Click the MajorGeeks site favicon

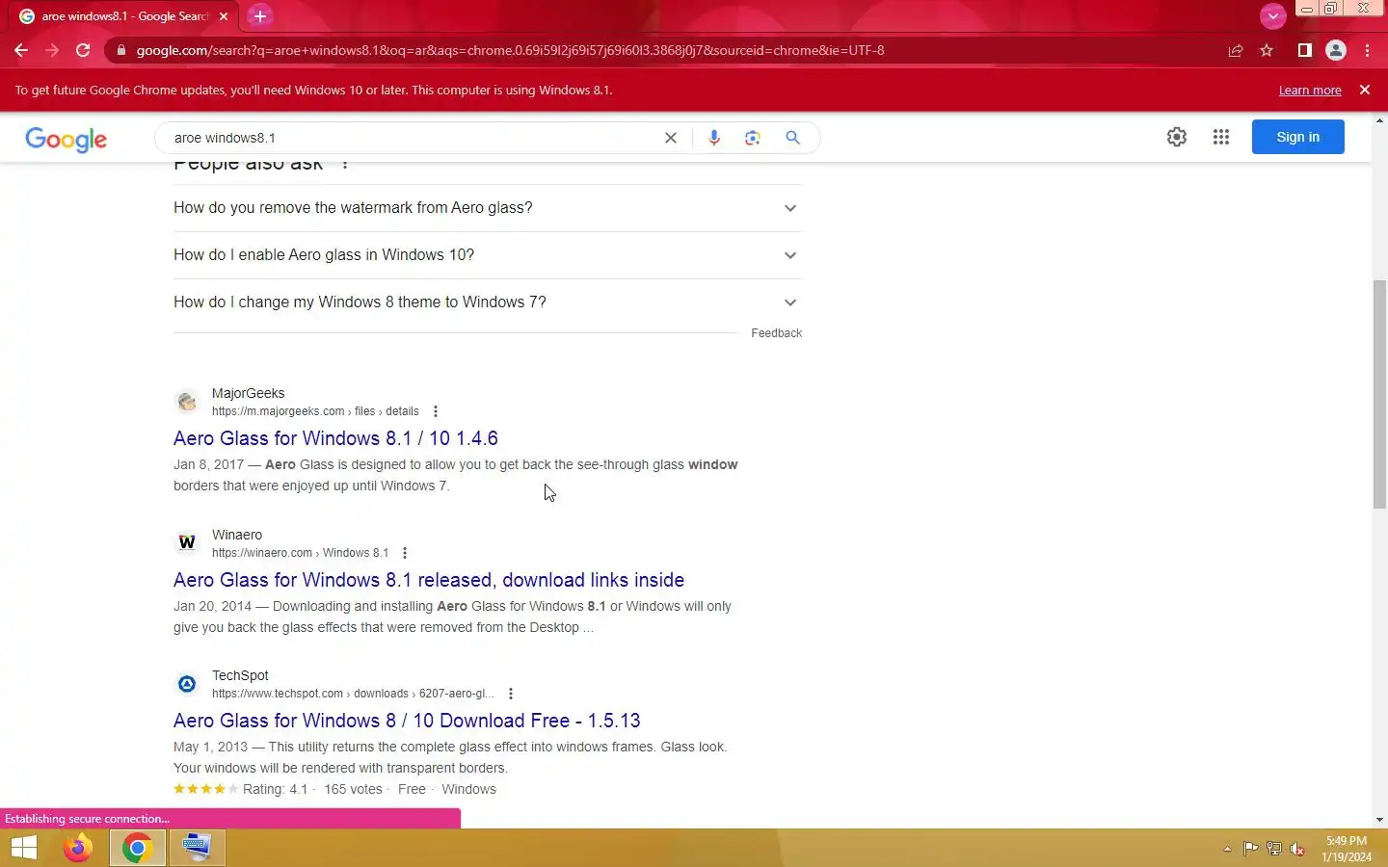click(x=187, y=401)
